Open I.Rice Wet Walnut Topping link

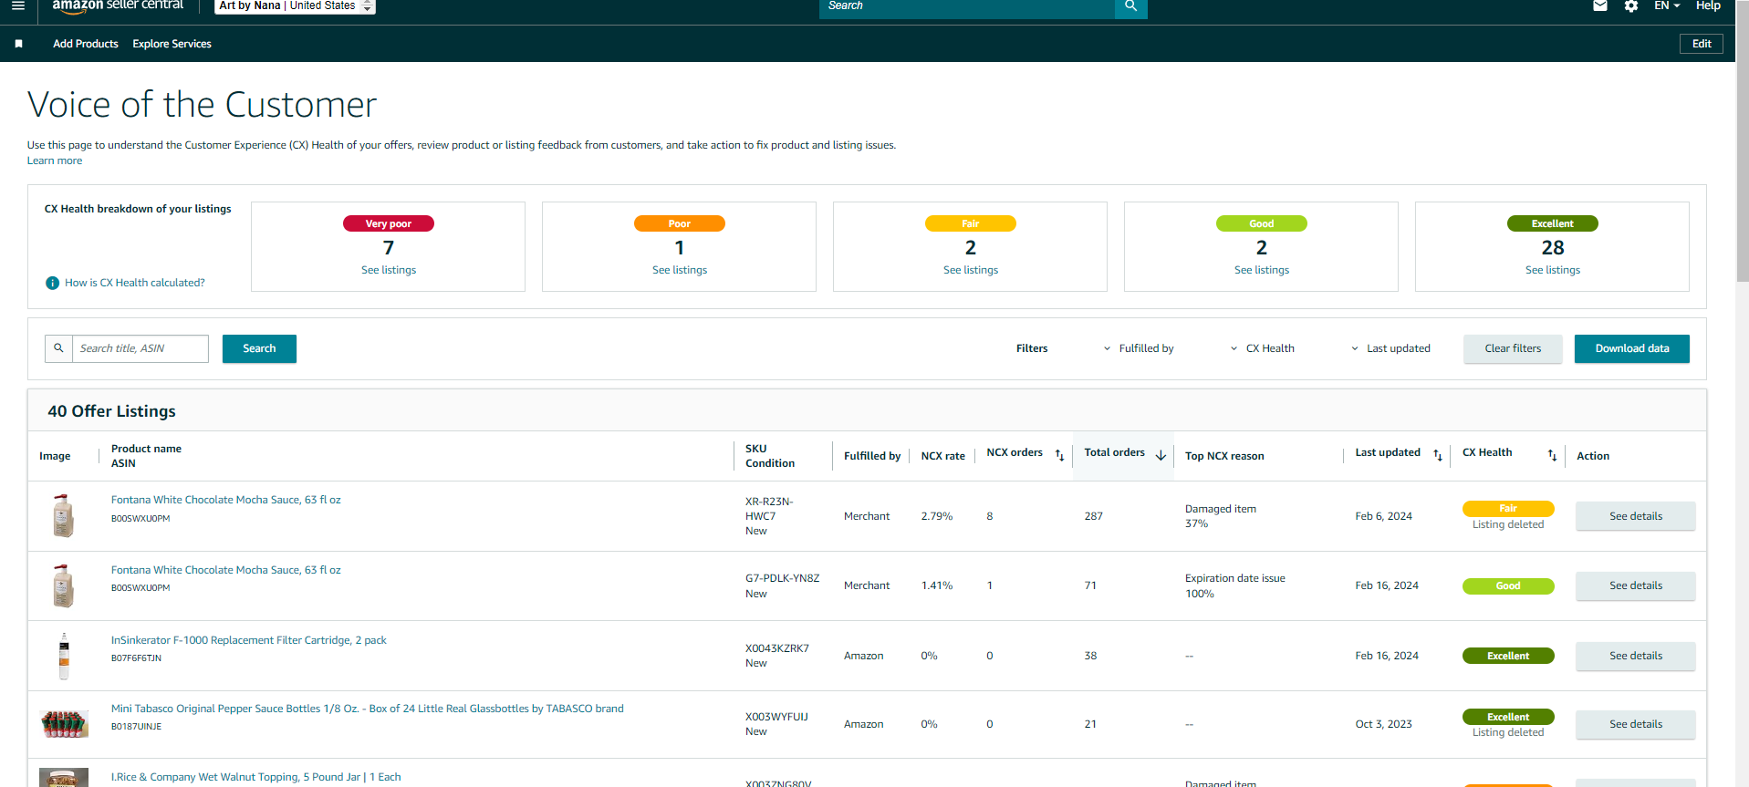coord(256,777)
